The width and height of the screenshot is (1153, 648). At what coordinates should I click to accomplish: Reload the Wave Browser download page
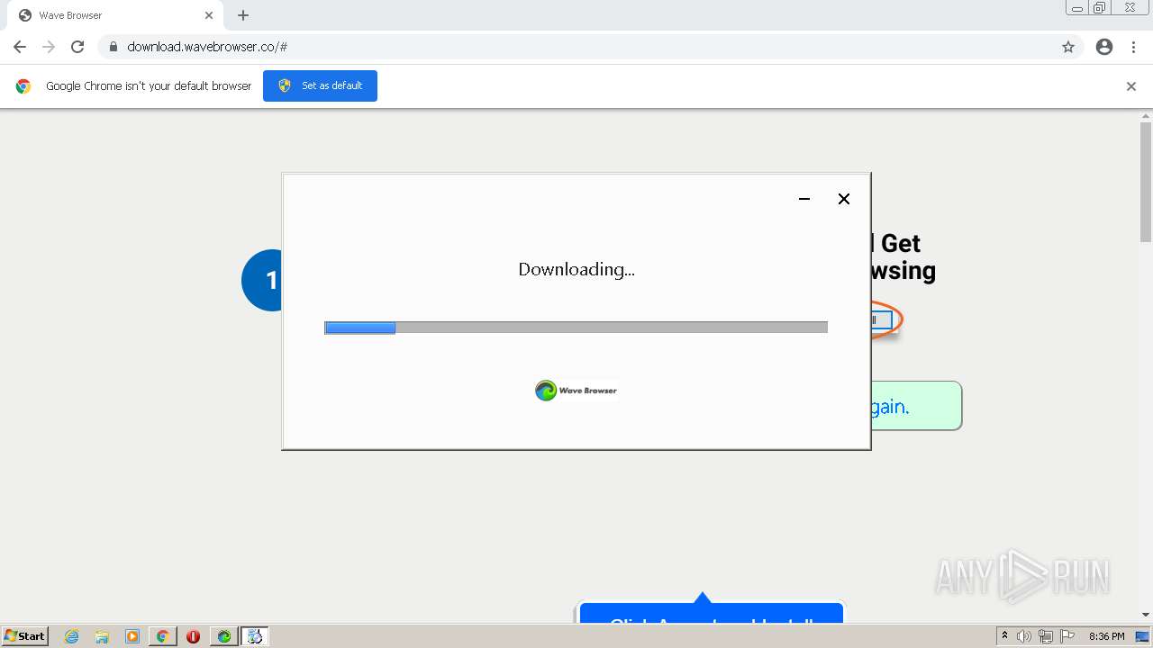(77, 47)
